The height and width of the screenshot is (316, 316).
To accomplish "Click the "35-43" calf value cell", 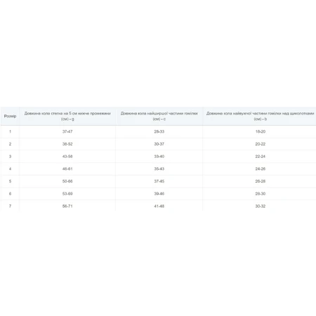I will tap(159, 169).
